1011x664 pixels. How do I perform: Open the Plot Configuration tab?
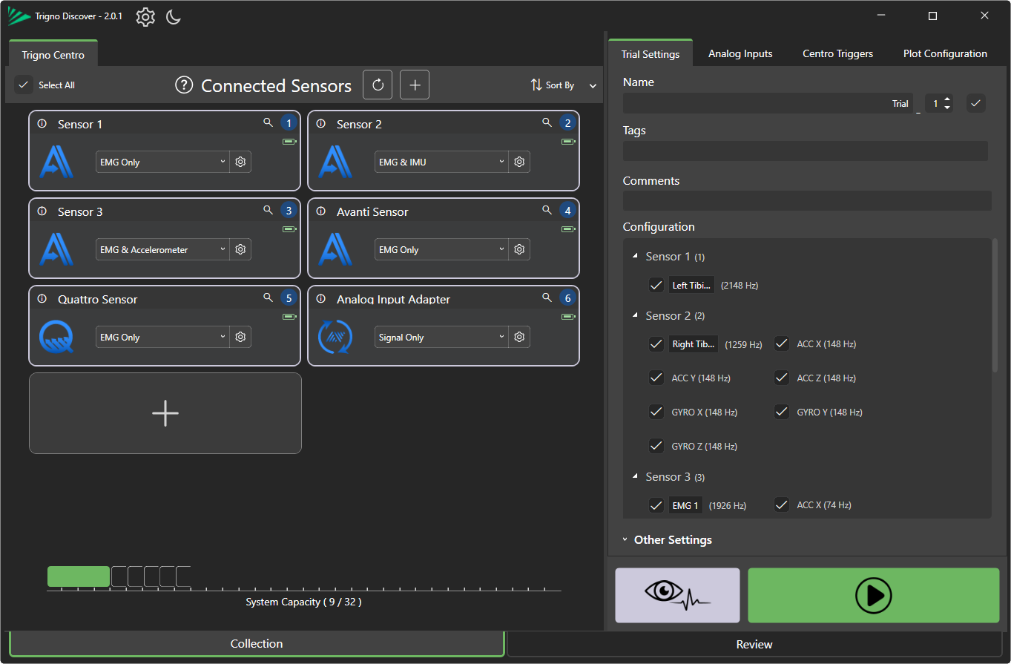944,53
